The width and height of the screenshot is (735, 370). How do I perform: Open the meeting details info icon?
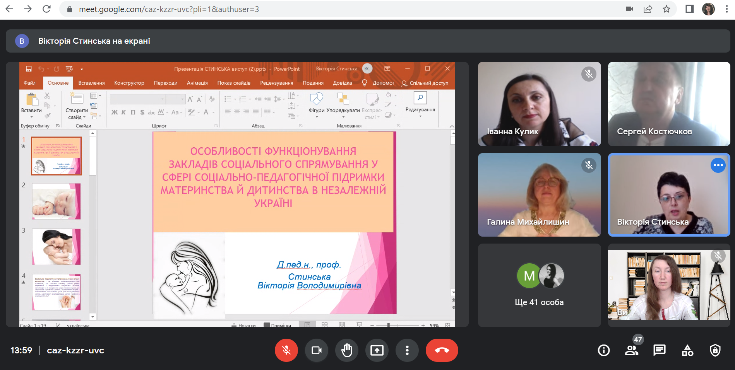(x=604, y=350)
